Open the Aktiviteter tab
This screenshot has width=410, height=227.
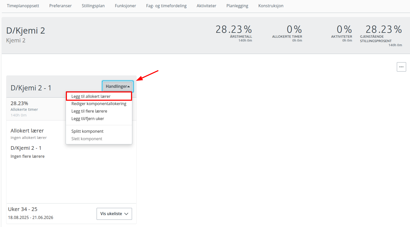point(206,6)
